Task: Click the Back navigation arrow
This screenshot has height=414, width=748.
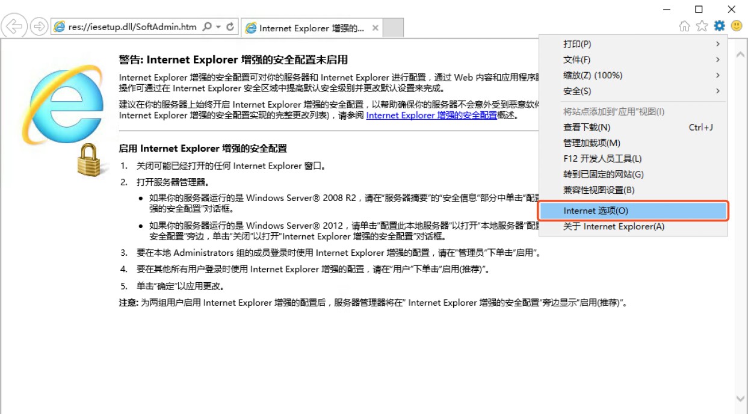Action: tap(14, 26)
